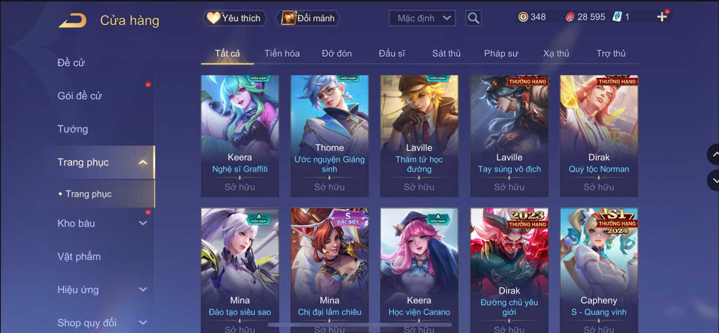Open the Yêu thích favorites button
This screenshot has width=719, height=333.
click(x=235, y=18)
